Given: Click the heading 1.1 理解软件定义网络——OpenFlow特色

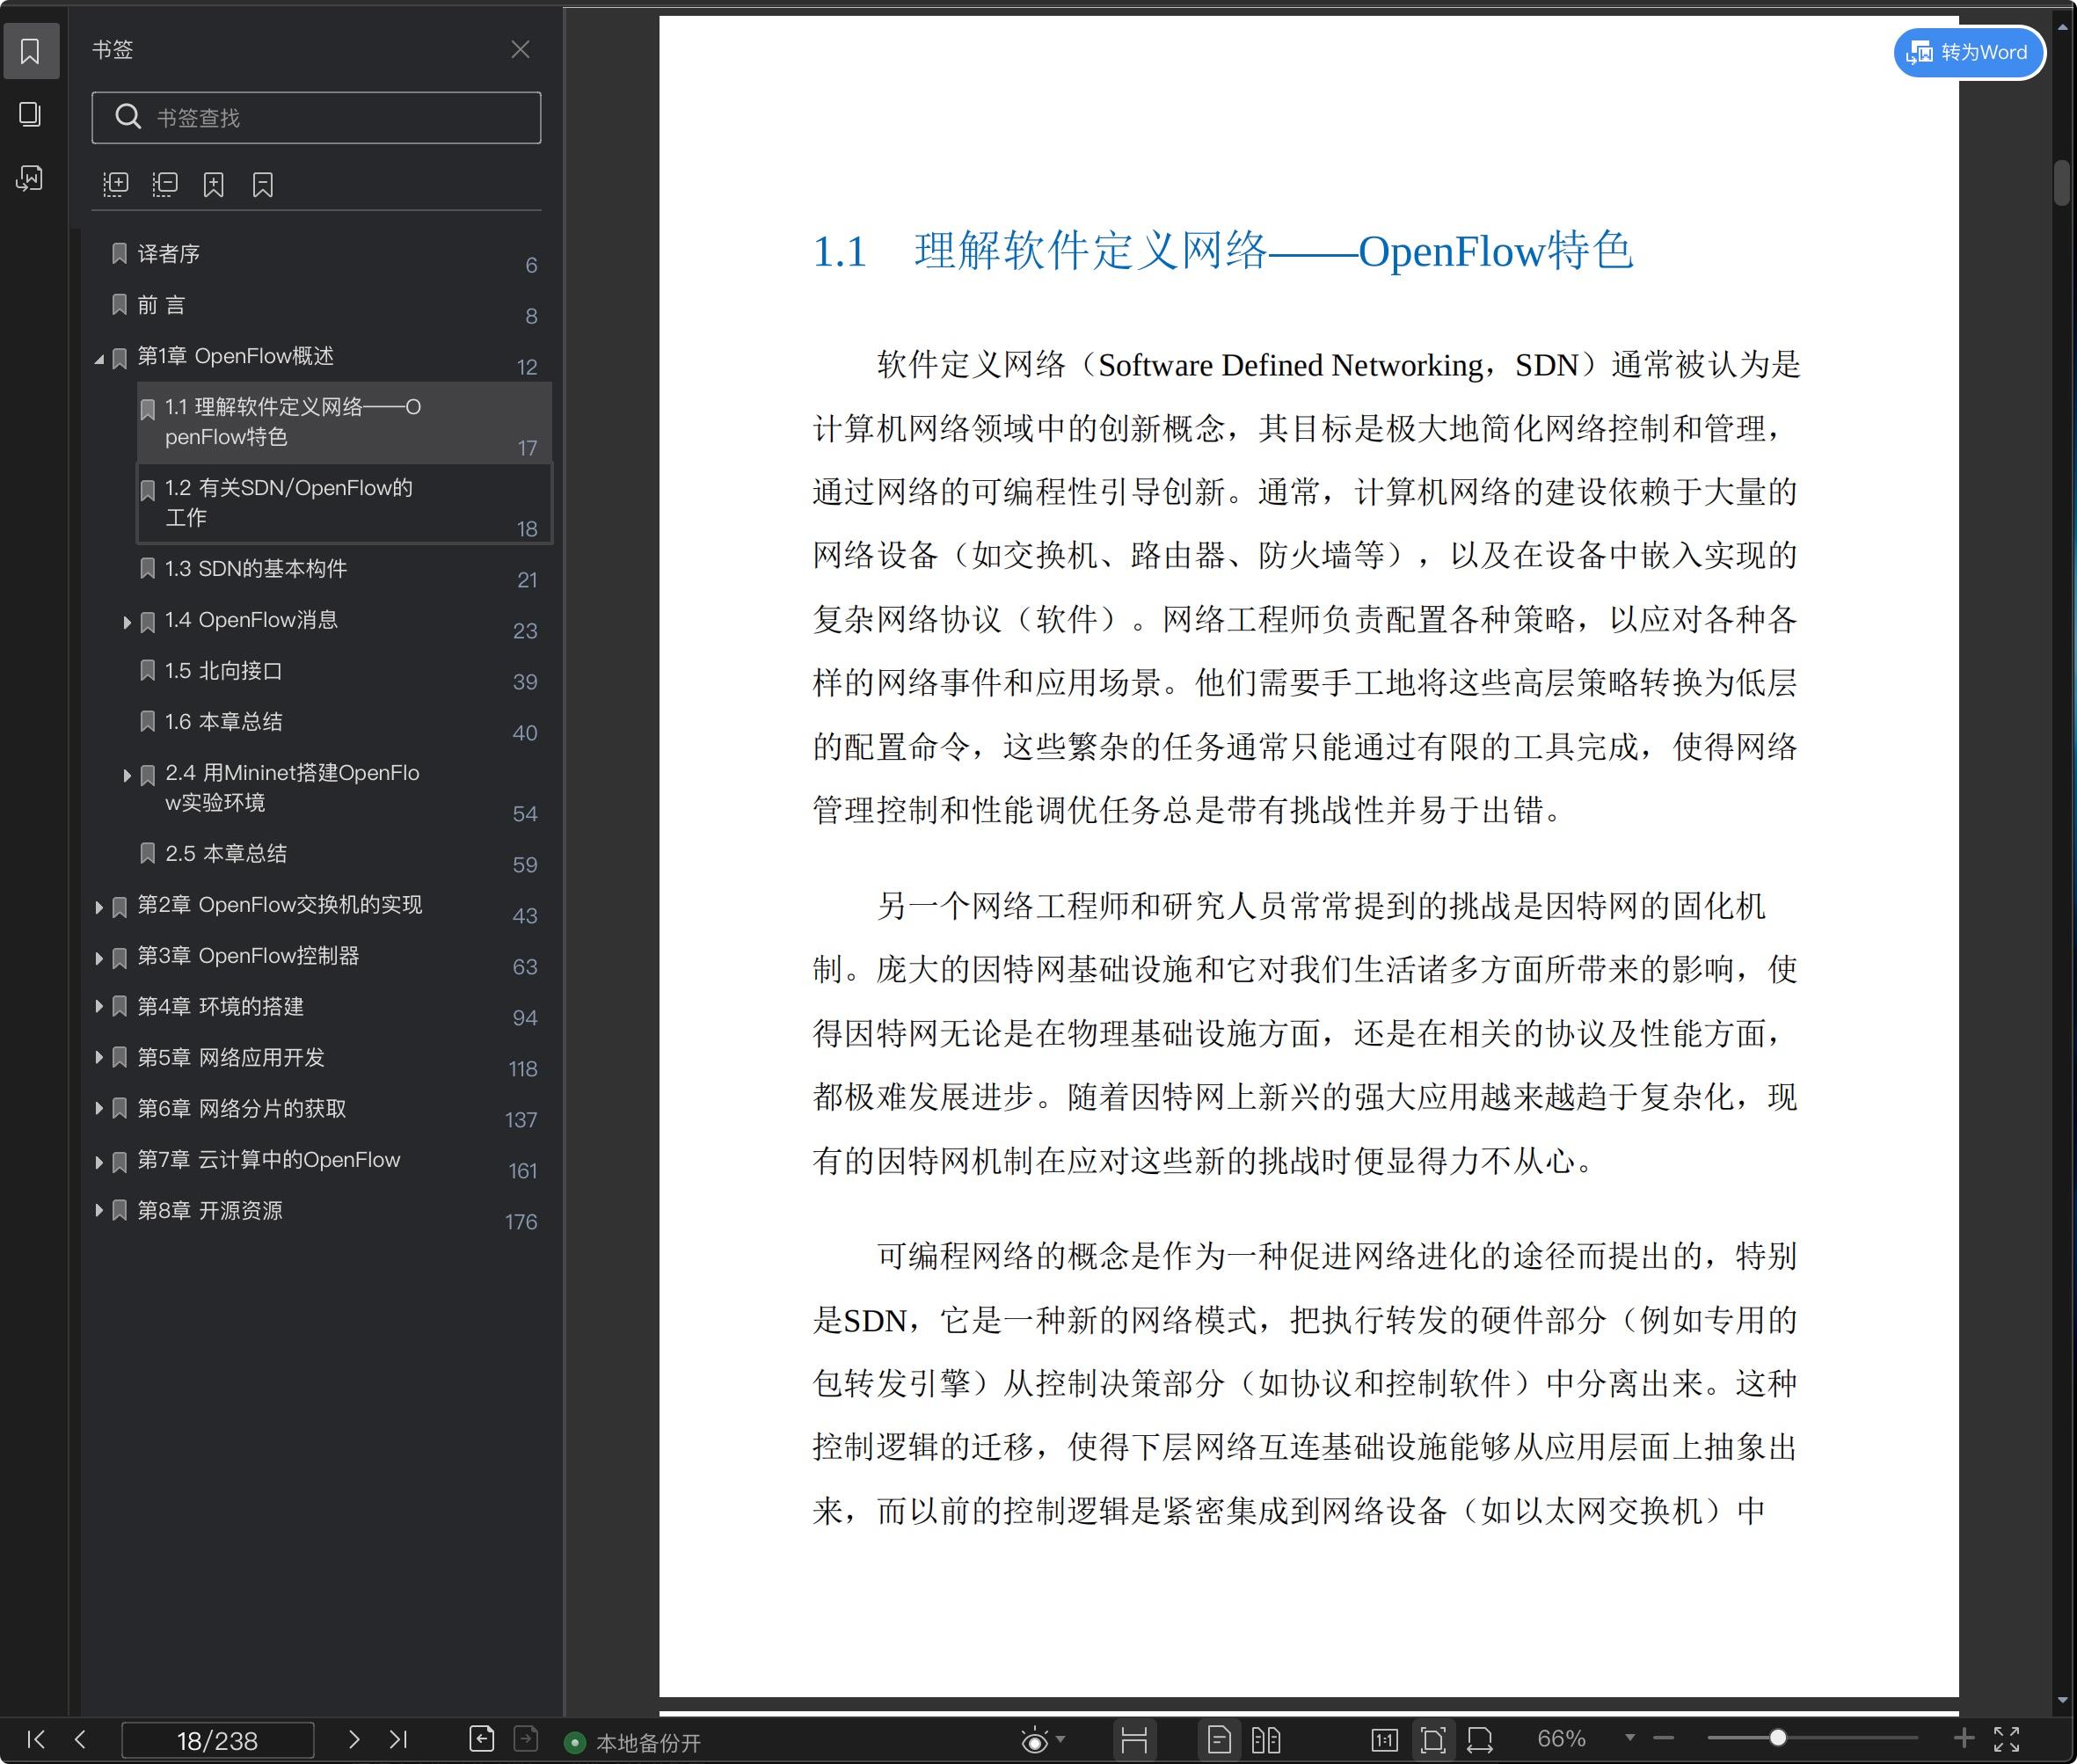Looking at the screenshot, I should (x=1223, y=251).
